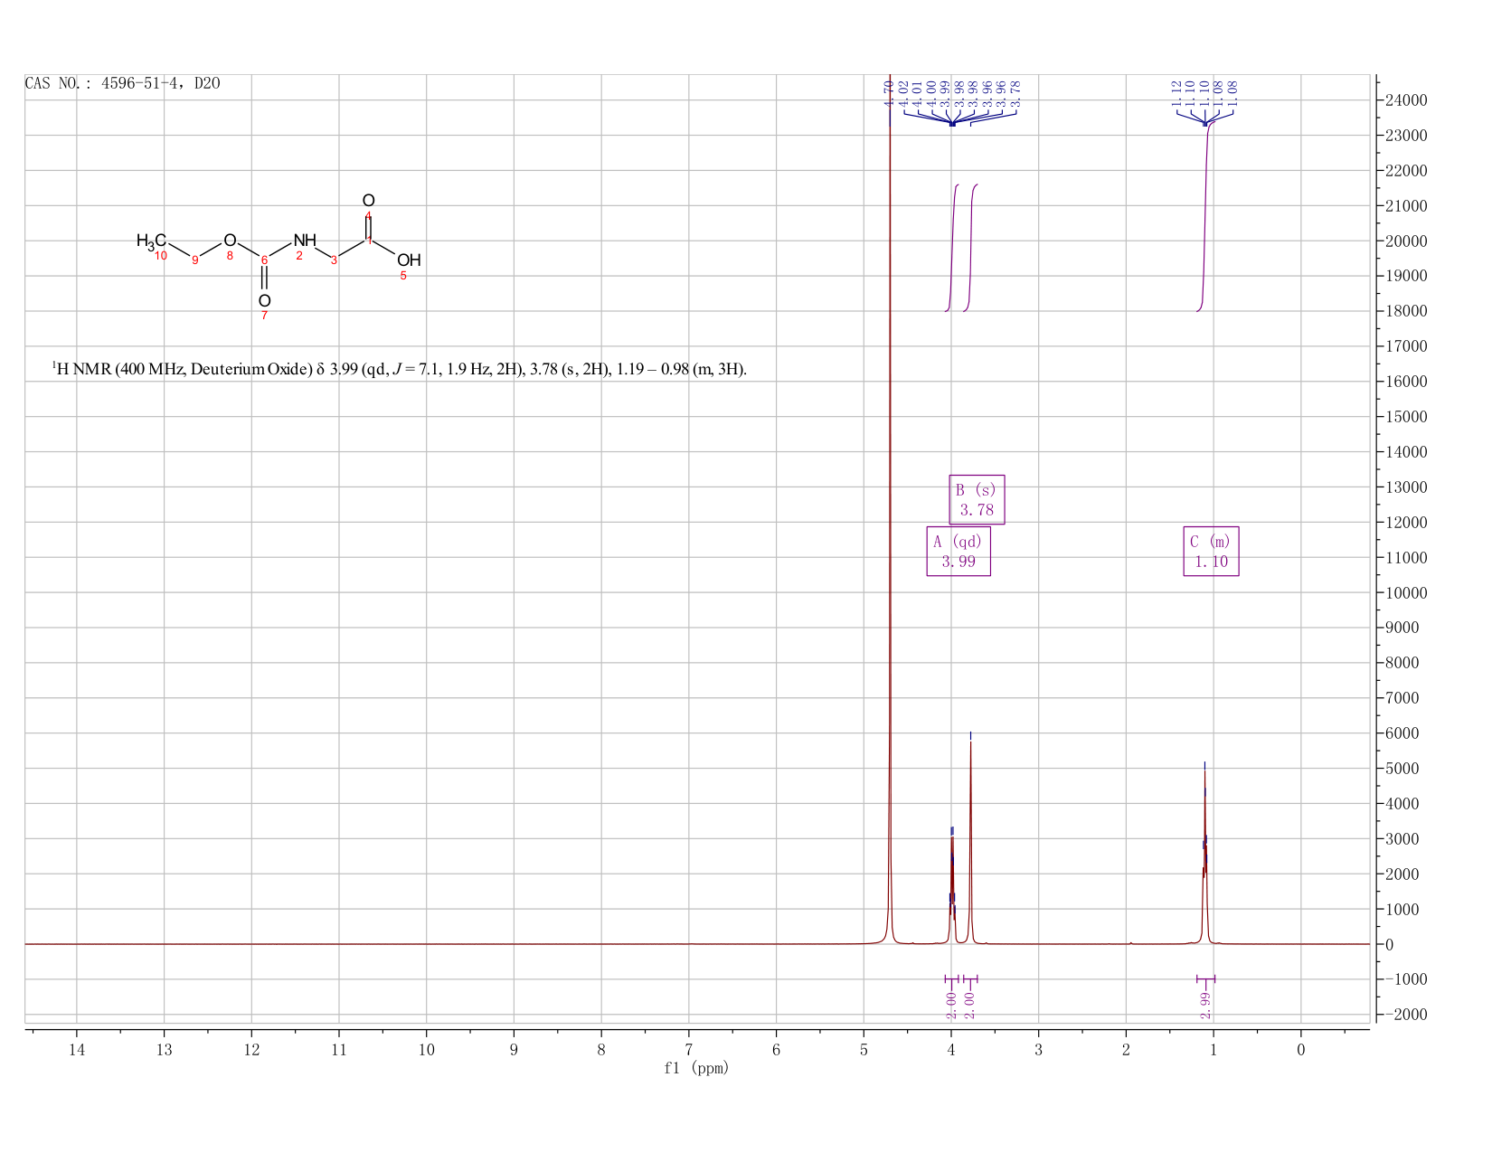The image size is (1492, 1153).
Task: Click the 7 ppm tick on the horizontal axis
Action: pyautogui.click(x=689, y=1049)
